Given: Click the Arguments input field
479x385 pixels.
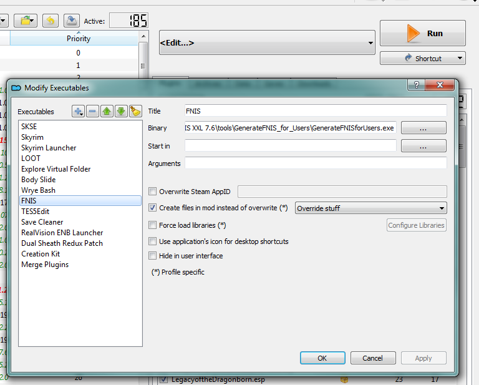Looking at the screenshot, I should 316,163.
